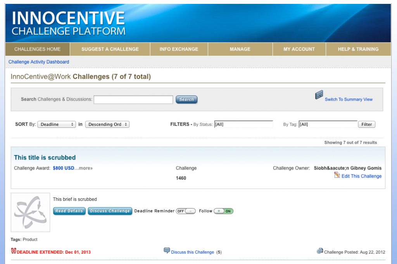Open the Sort By Deadline dropdown
The height and width of the screenshot is (264, 397).
coord(57,124)
